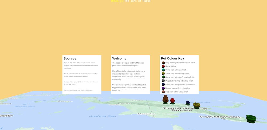This screenshot has width=267, height=130.
Task: Click 'Lump start with paddle & anvil finish'
Action: tap(180, 85)
